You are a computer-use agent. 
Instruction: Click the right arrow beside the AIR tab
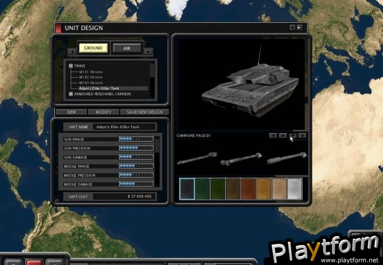[x=148, y=51]
